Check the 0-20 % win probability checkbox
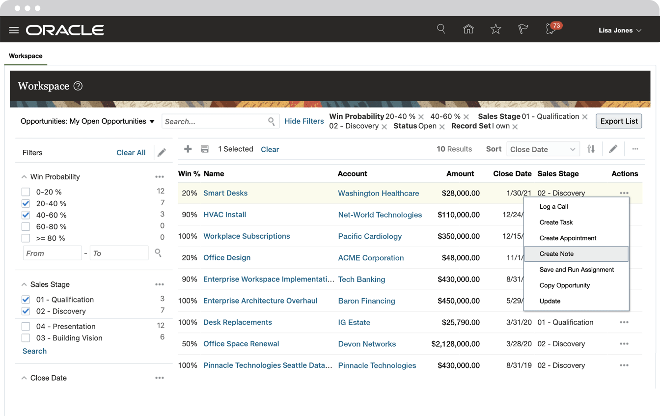 (x=26, y=192)
